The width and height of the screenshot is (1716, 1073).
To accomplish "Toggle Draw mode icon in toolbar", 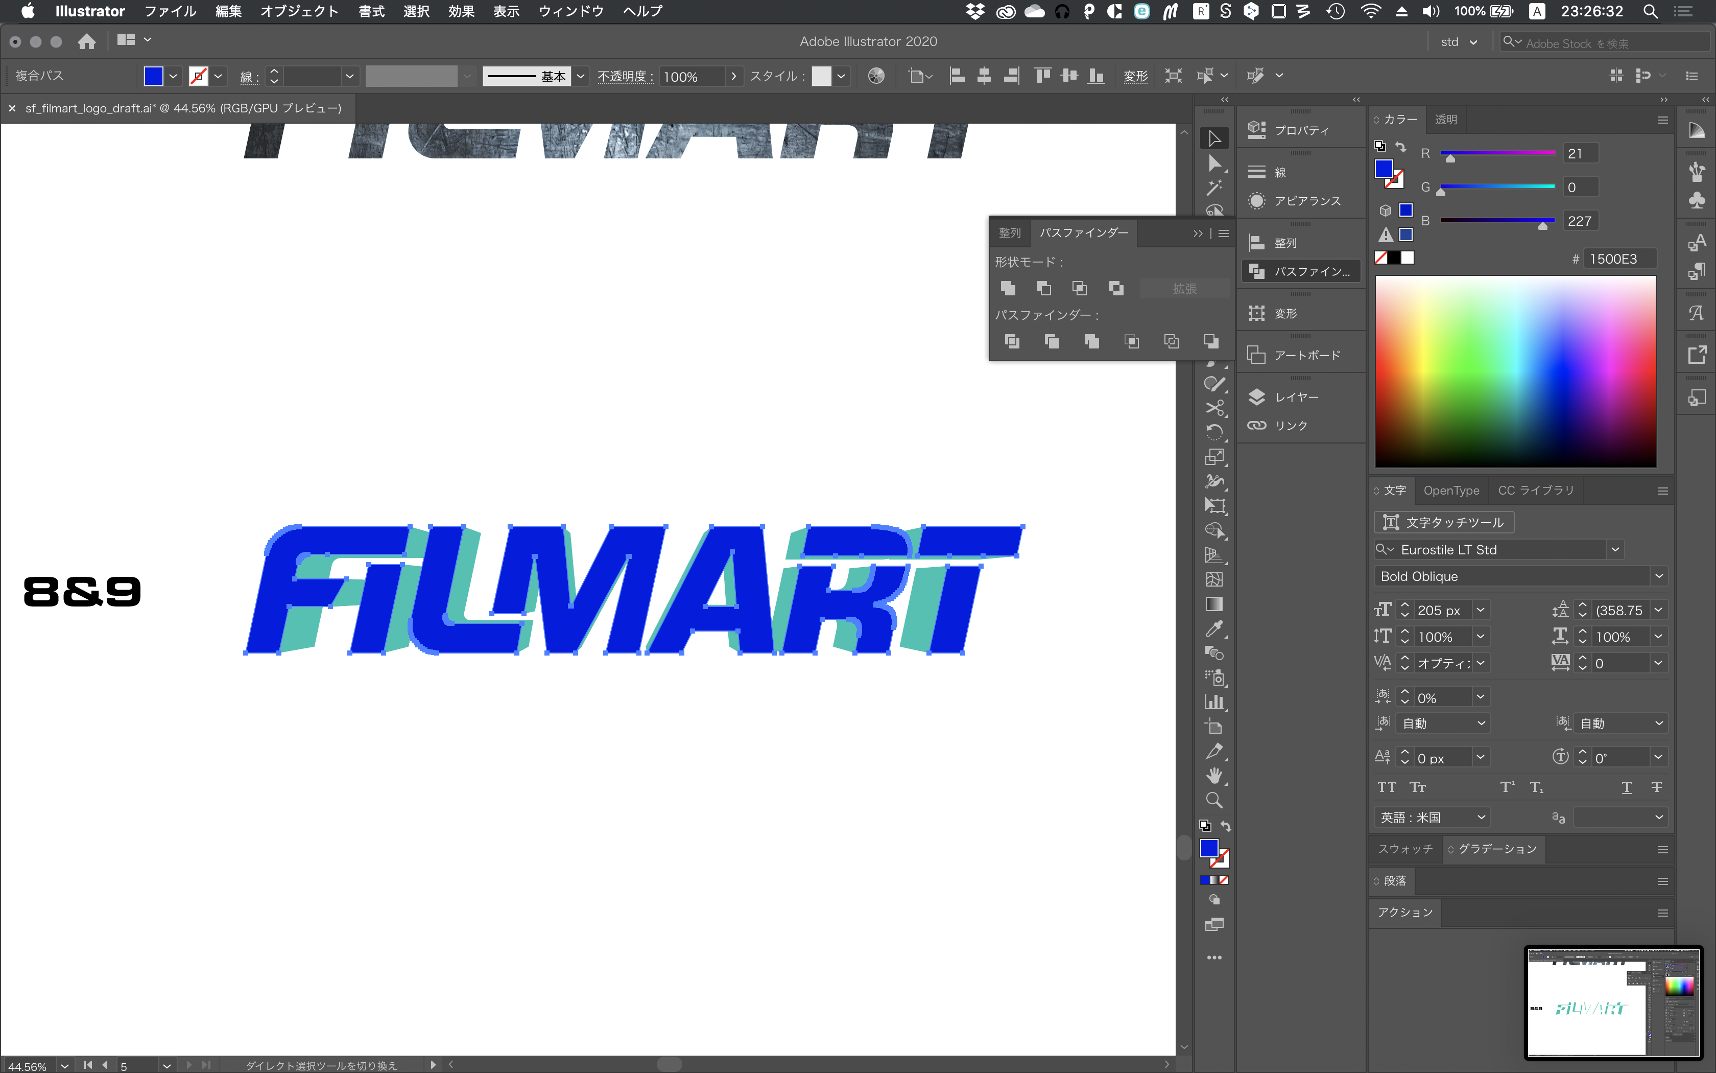I will (1214, 900).
